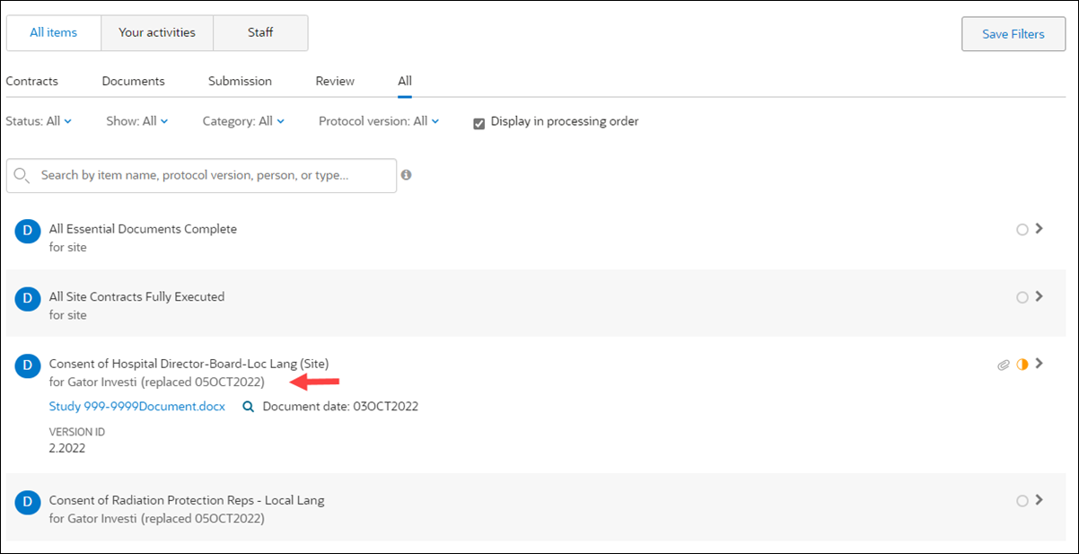Click inside the item search field
The image size is (1079, 554).
pos(197,175)
